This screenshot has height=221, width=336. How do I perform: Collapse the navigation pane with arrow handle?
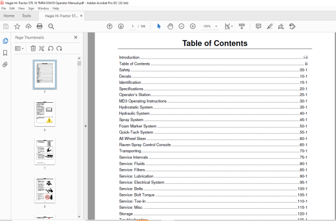point(85,126)
